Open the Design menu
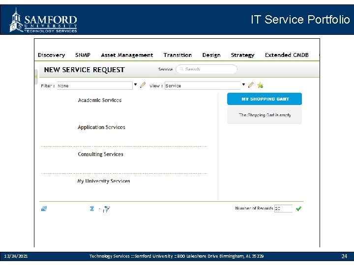The width and height of the screenshot is (354, 265). pos(211,55)
